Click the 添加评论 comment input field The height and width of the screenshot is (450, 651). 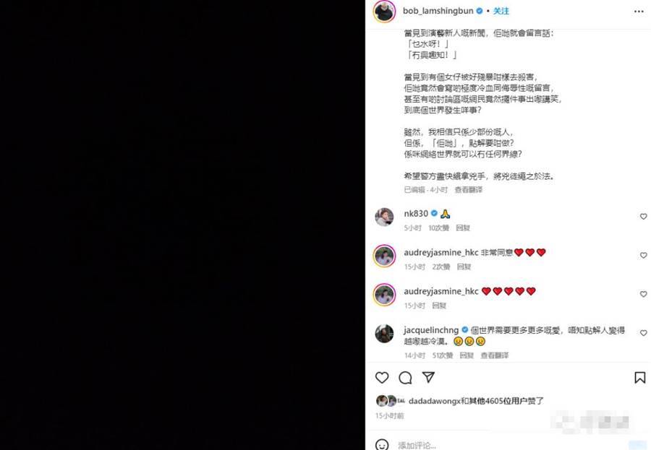click(511, 446)
